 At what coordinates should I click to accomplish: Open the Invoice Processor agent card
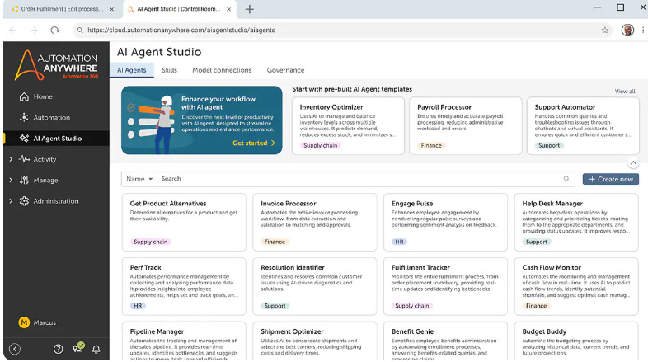pyautogui.click(x=314, y=223)
